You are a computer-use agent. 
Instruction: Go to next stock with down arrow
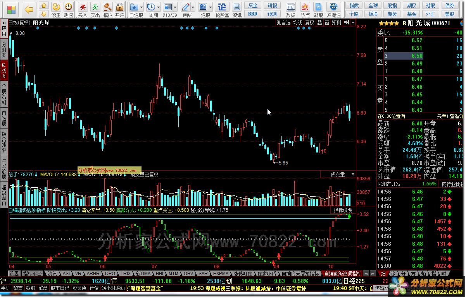44,14
